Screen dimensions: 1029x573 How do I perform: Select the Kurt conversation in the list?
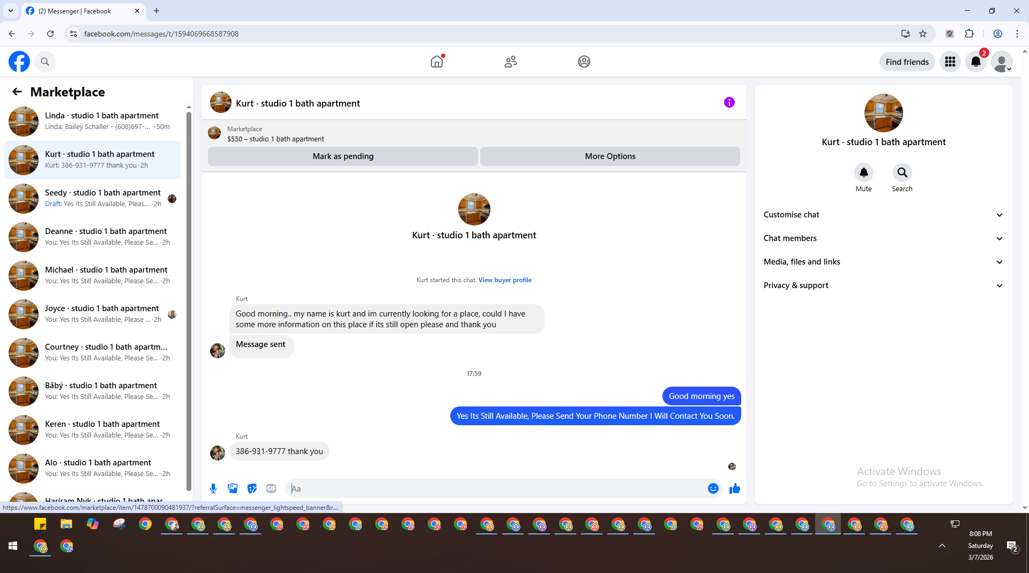92,160
